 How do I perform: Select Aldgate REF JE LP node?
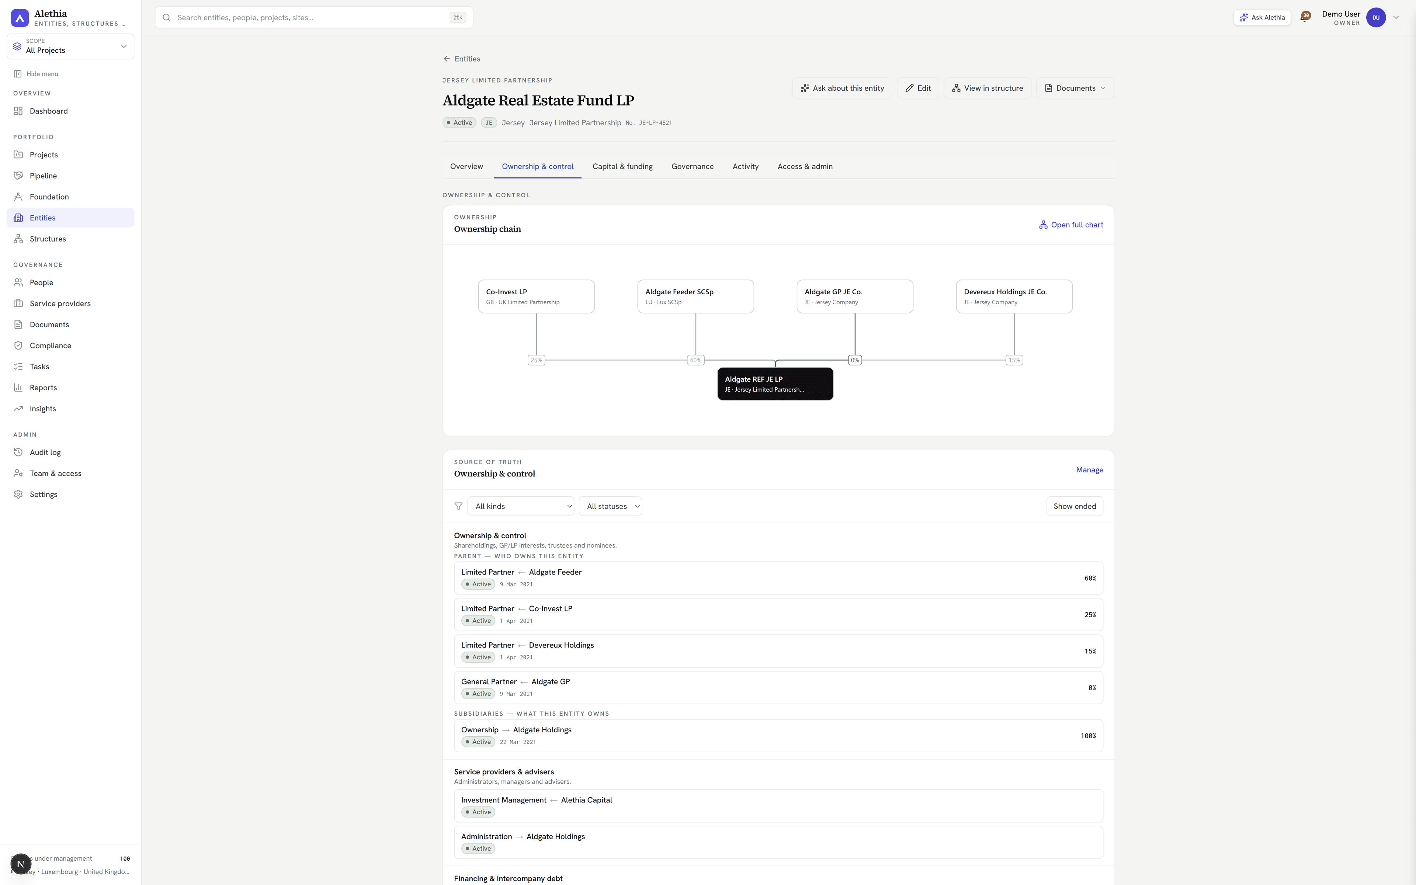775,384
